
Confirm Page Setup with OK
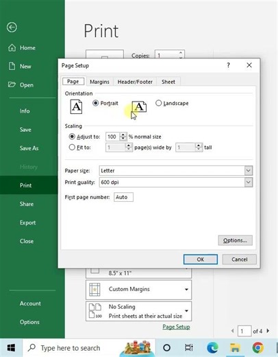point(201,260)
